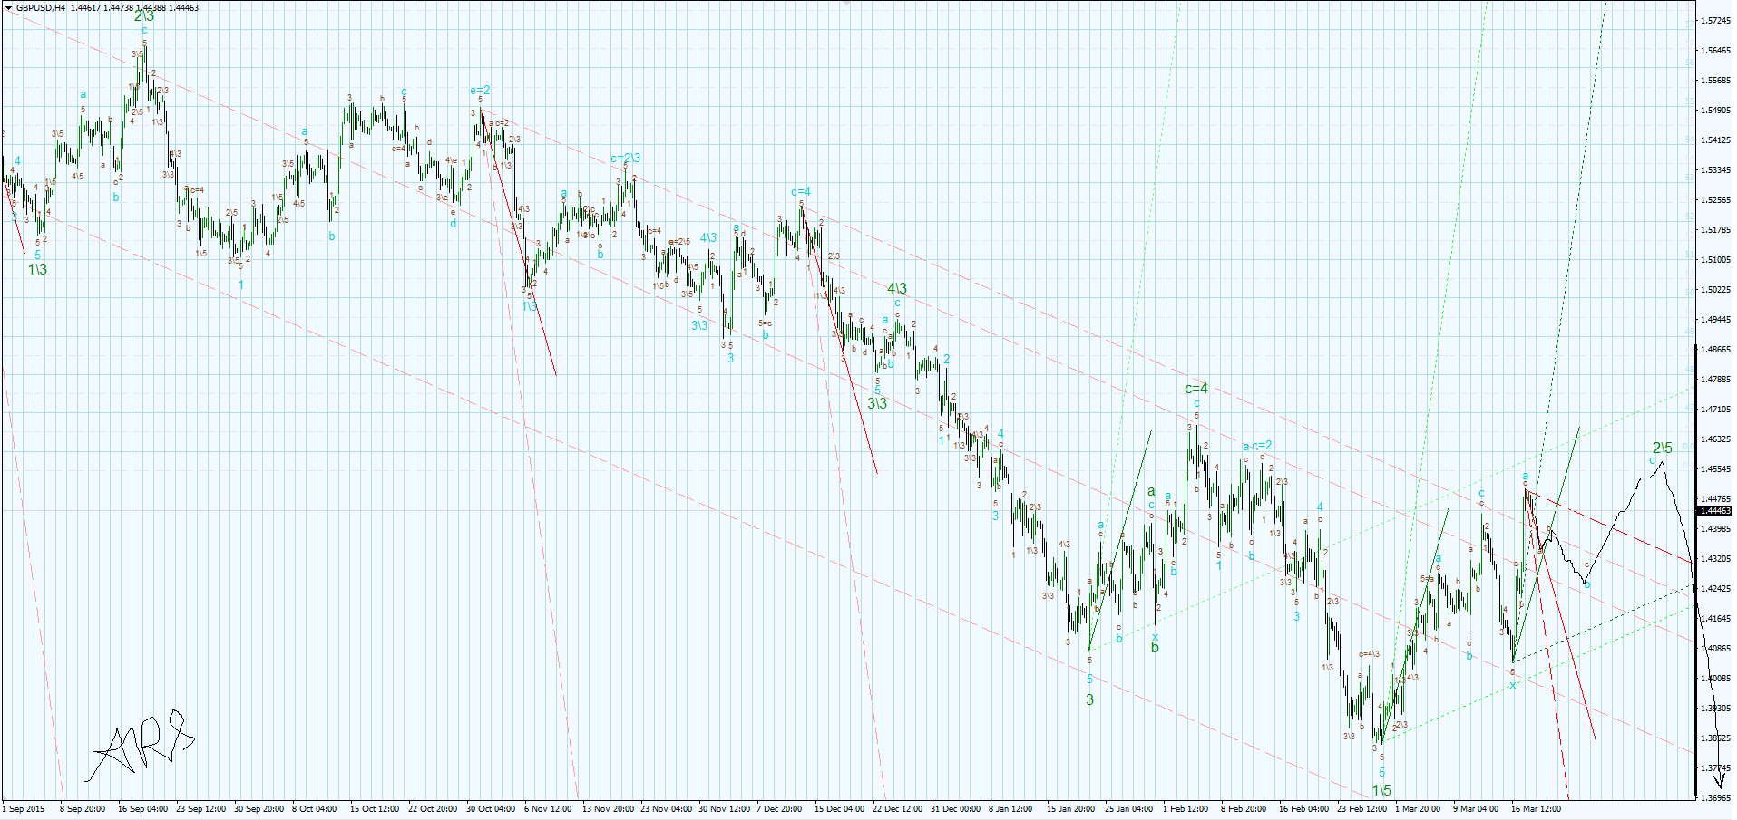The image size is (1737, 820).
Task: Select the 9 Mar 04:00 time marker
Action: [x=1476, y=808]
